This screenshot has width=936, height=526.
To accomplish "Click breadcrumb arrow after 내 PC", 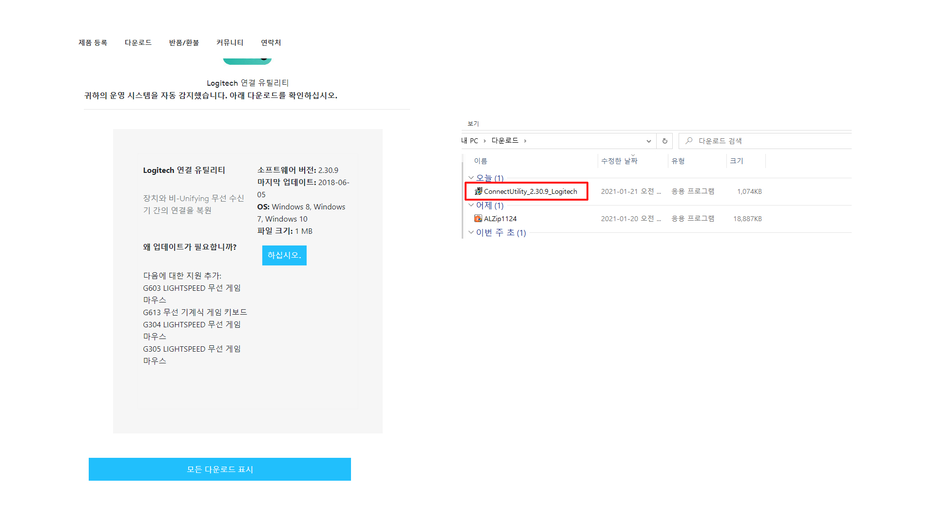I will 485,141.
